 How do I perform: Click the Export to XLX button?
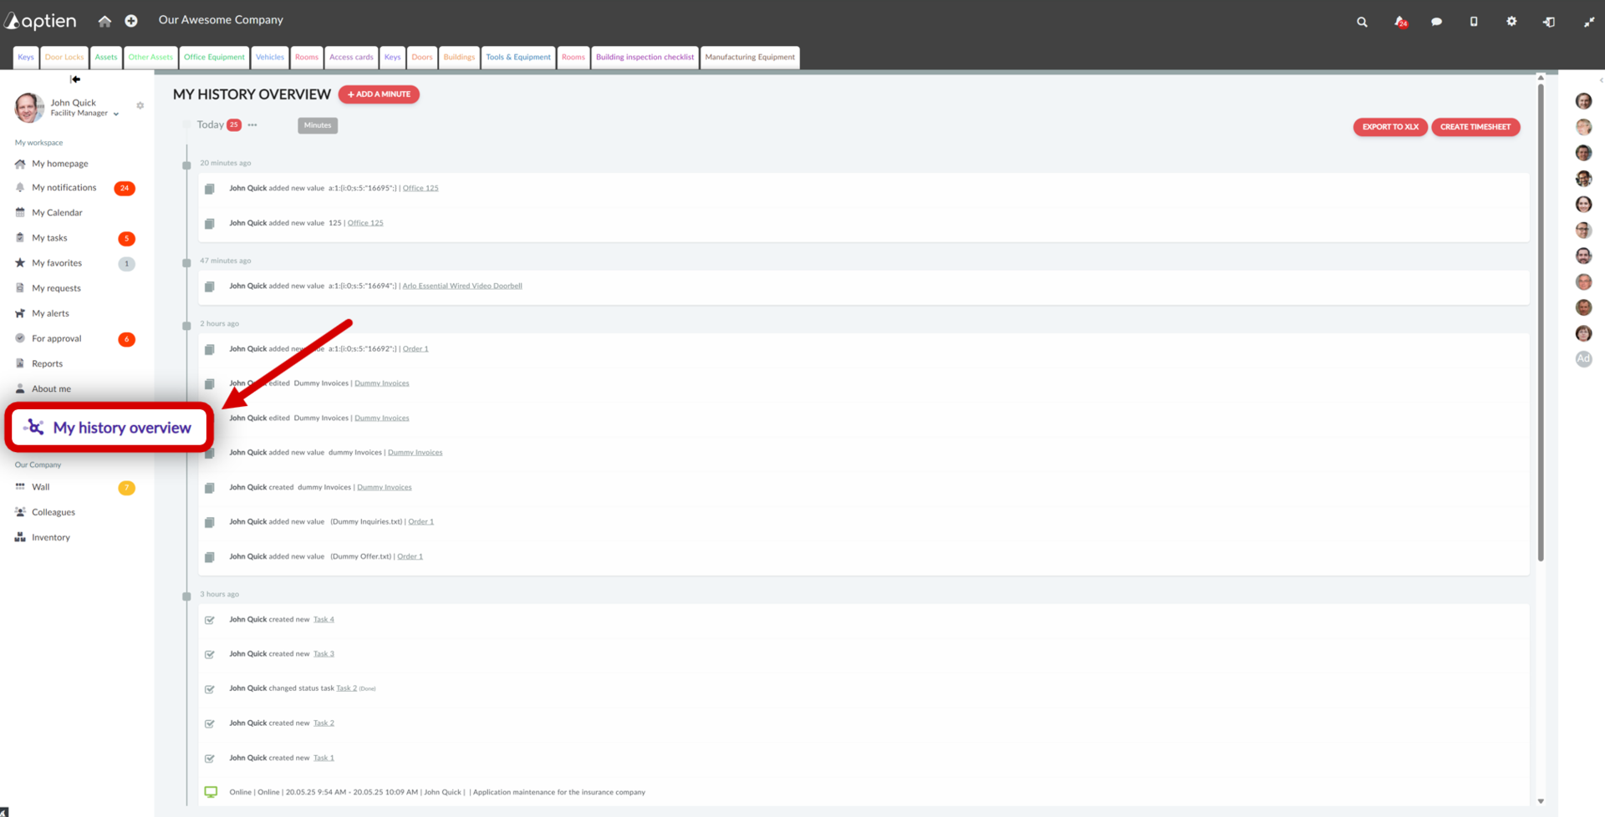(x=1390, y=127)
